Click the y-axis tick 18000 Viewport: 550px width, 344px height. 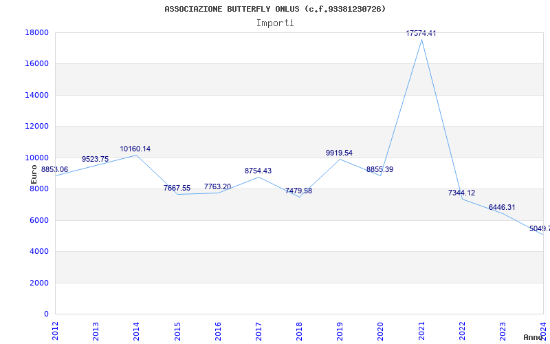[37, 32]
